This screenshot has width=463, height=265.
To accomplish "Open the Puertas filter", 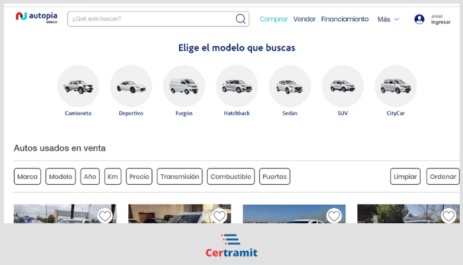I will click(x=274, y=177).
